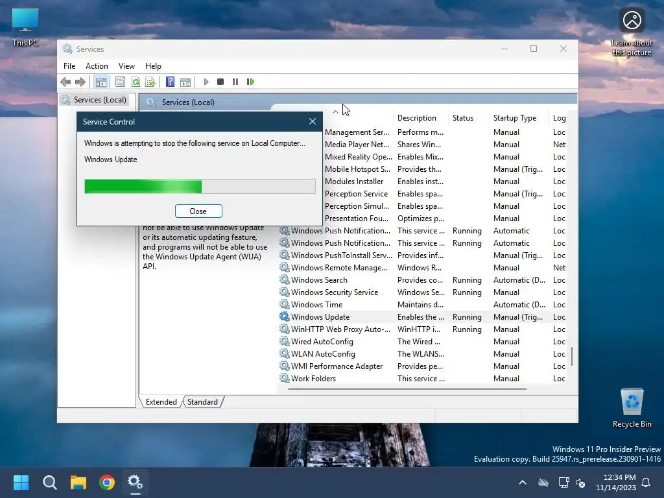664x498 pixels.
Task: Toggle Show/Hide Console Tree icon
Action: (x=101, y=82)
